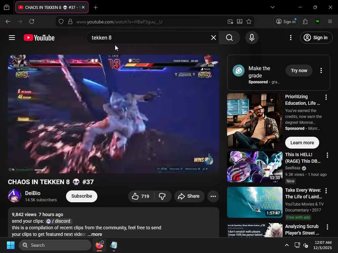Viewport: 338px width, 253px height.
Task: Open Windows Start menu
Action: tap(11, 245)
